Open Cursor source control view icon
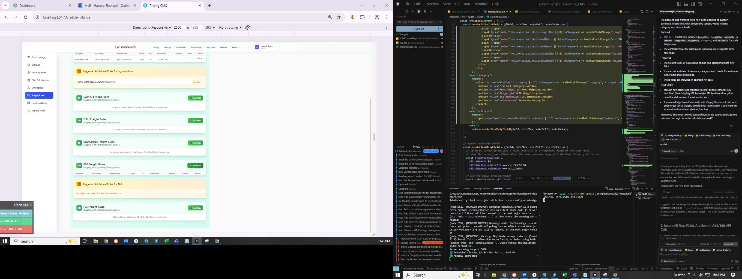 click(419, 11)
